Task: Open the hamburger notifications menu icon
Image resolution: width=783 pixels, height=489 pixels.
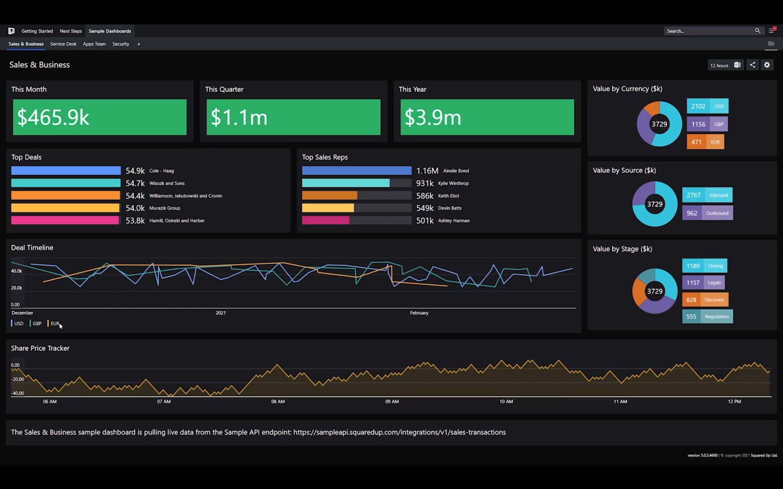Action: (x=771, y=31)
